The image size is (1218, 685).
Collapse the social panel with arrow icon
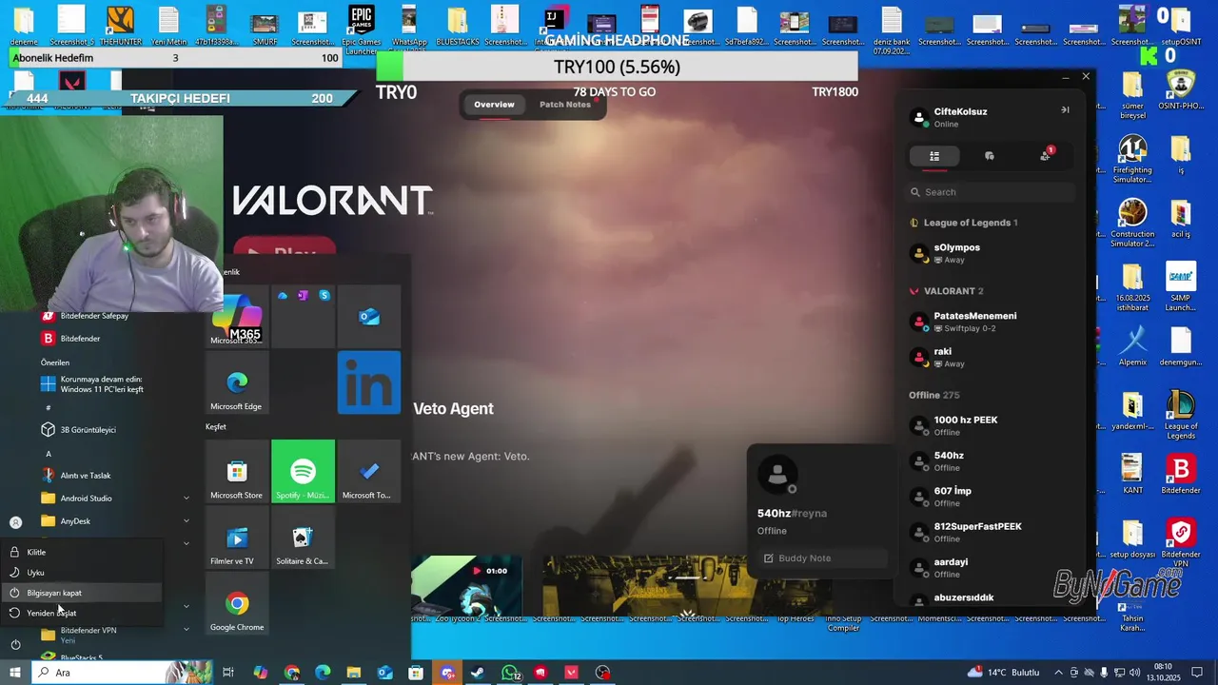1065,110
